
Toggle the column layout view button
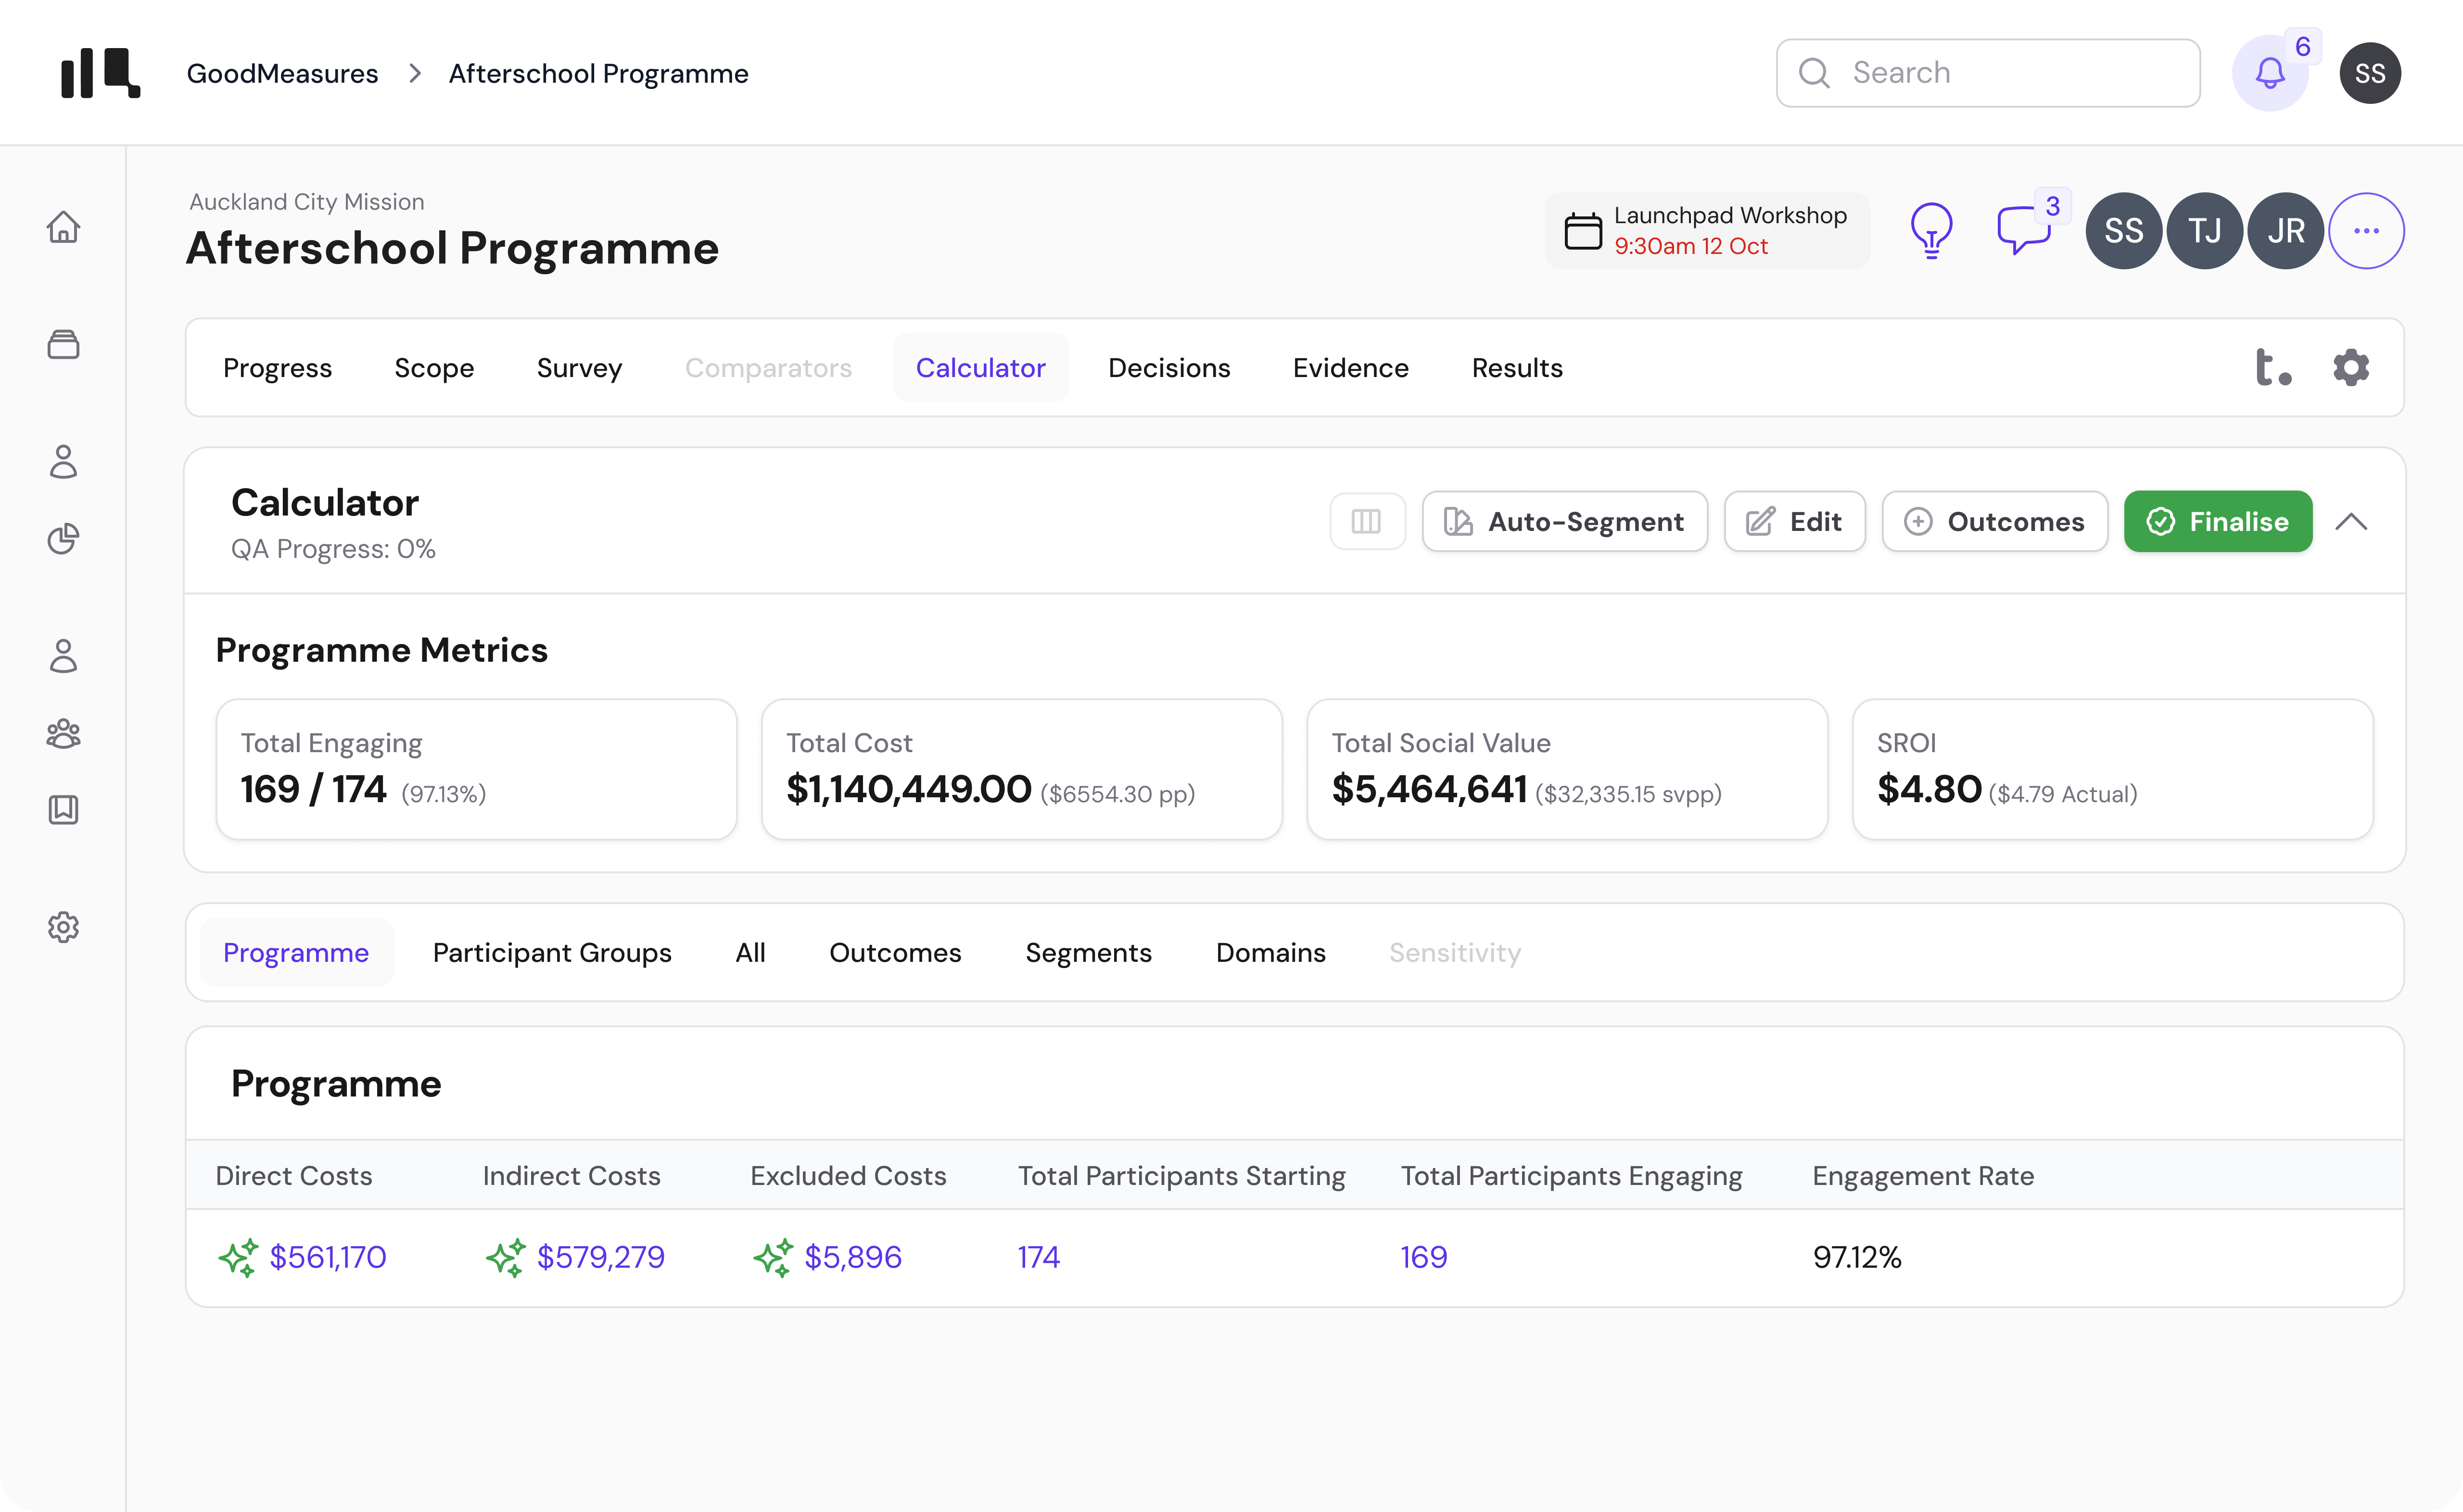tap(1366, 521)
